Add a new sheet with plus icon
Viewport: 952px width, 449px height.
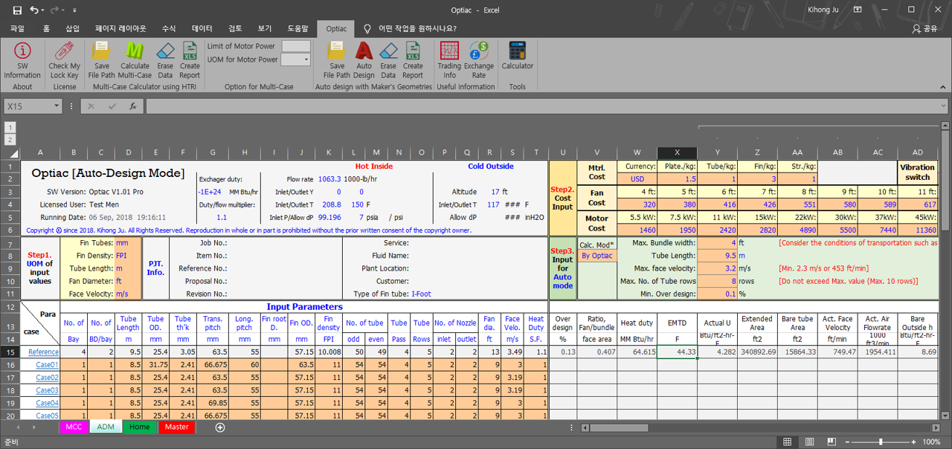point(219,427)
